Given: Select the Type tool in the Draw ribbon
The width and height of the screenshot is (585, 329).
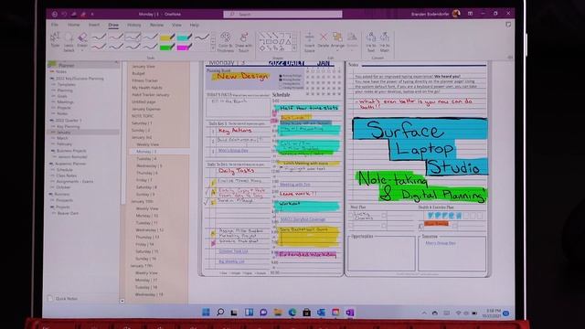Looking at the screenshot, I should click(x=55, y=40).
